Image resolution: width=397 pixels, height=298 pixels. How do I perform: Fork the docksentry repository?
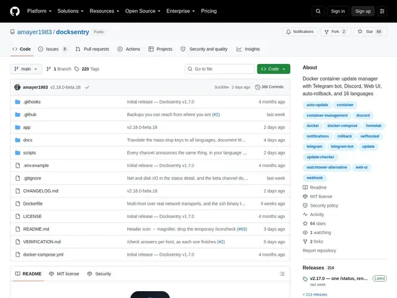[x=335, y=32]
